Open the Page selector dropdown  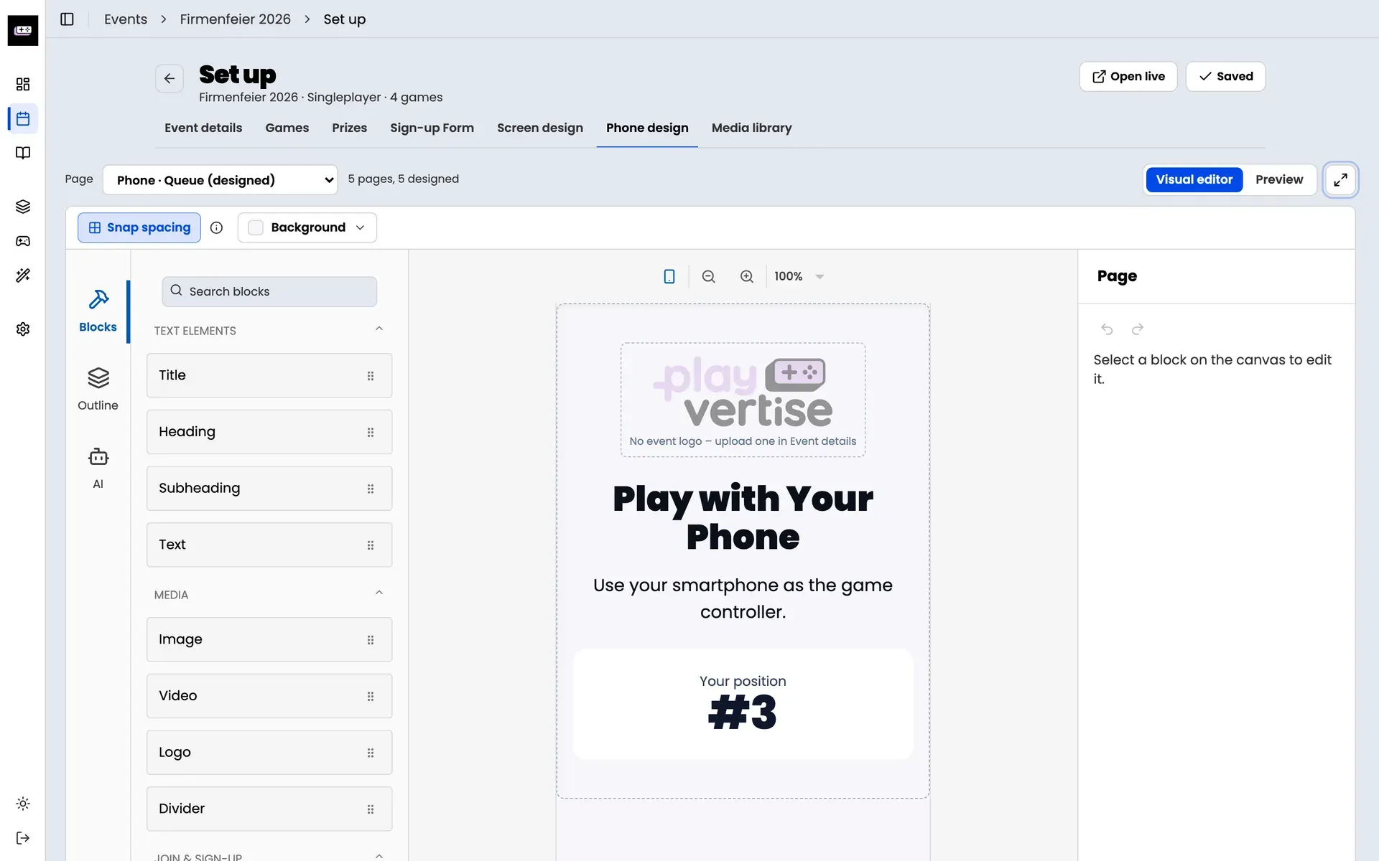point(220,180)
